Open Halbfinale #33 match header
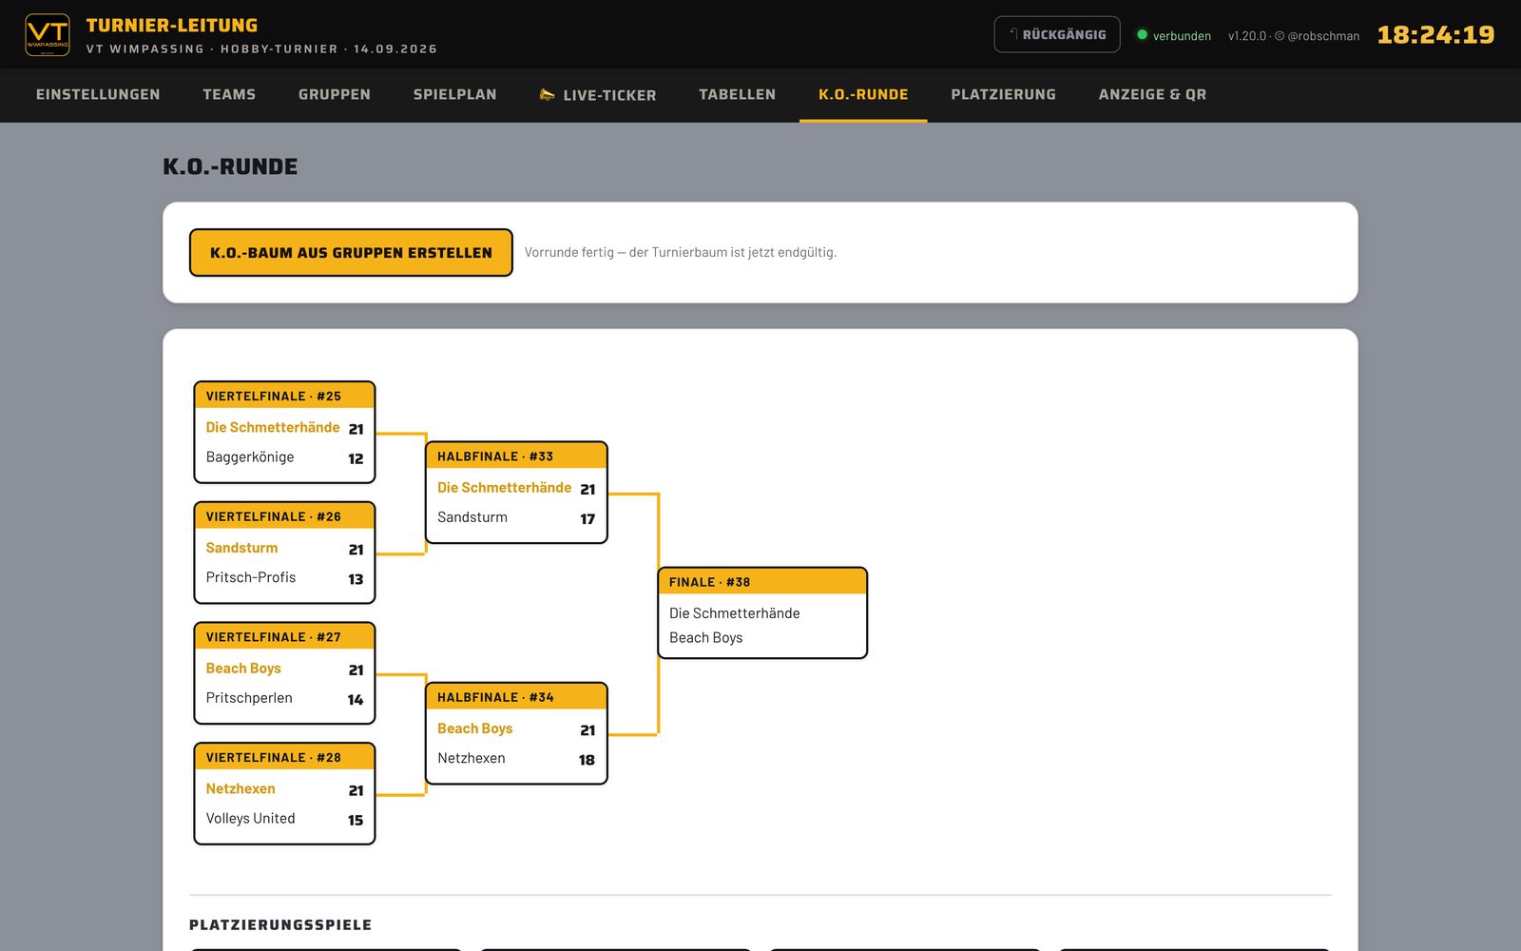This screenshot has height=951, width=1521. pos(516,456)
